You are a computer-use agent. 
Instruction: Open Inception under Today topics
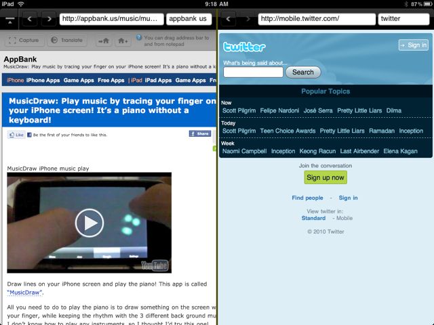(x=411, y=131)
